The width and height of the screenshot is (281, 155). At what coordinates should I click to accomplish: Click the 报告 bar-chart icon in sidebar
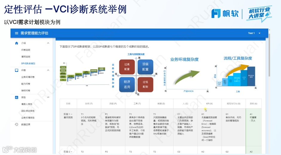(x=16, y=97)
